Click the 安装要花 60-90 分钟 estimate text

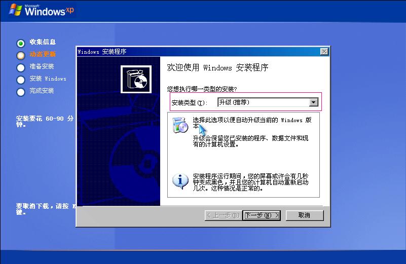45,122
